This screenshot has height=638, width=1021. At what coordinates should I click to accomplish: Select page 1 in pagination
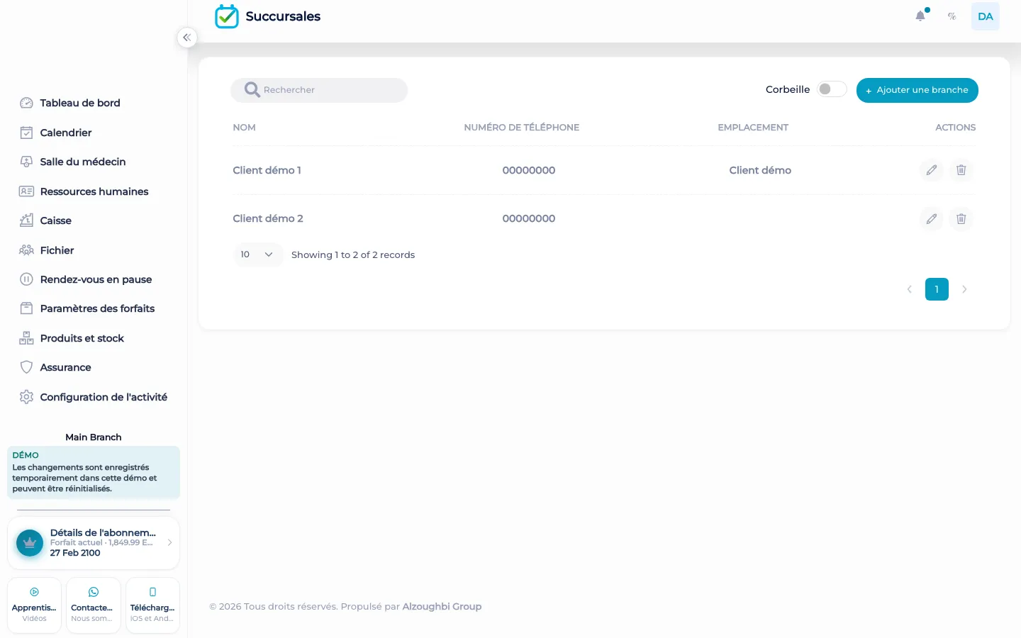(937, 289)
